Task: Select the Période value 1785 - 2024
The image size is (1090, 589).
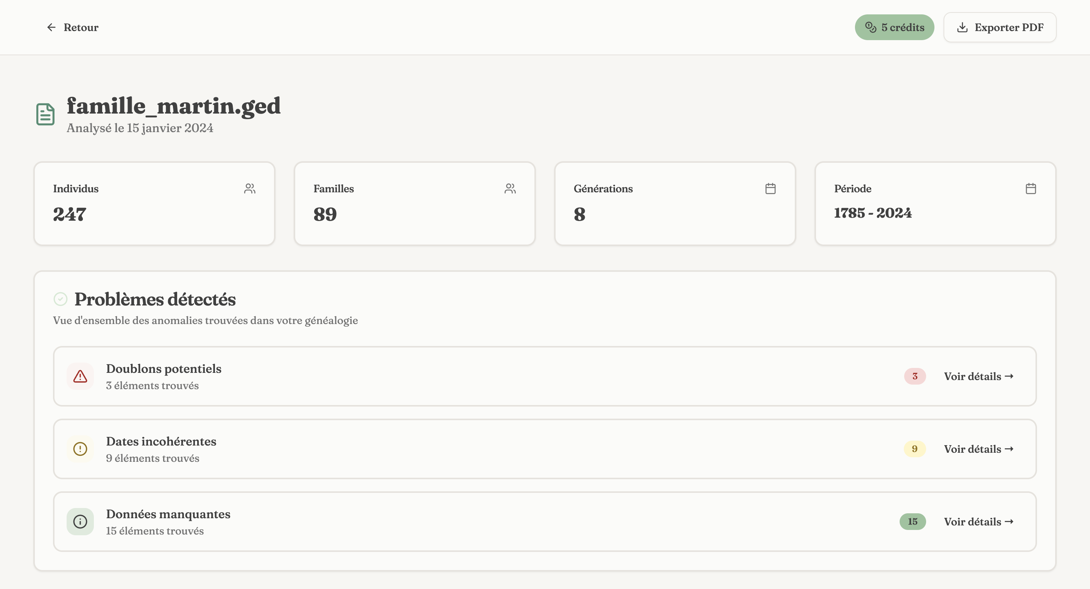Action: coord(872,213)
